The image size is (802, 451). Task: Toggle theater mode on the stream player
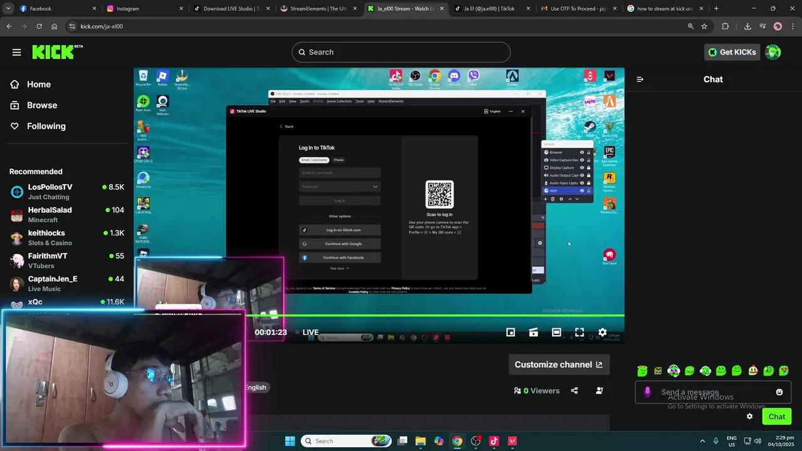coord(556,333)
